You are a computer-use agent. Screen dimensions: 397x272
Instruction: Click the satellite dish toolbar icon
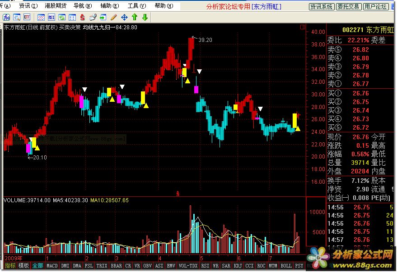[93, 17]
